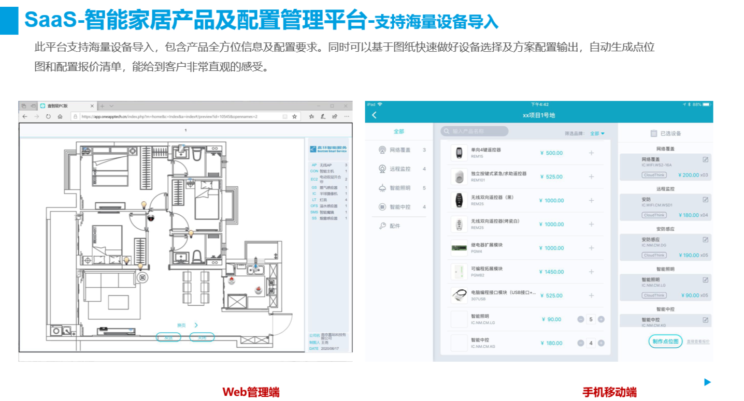Decrease quantity of 智能照明 item
This screenshot has width=744, height=401.
click(x=581, y=319)
